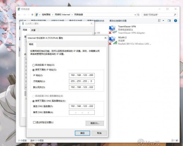Go back using the navigation back arrow

click(19, 15)
